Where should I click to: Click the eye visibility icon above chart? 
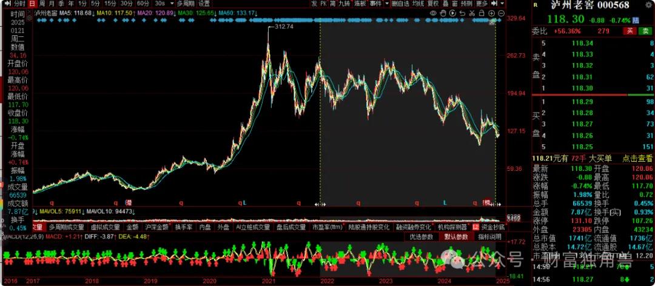pyautogui.click(x=433, y=13)
